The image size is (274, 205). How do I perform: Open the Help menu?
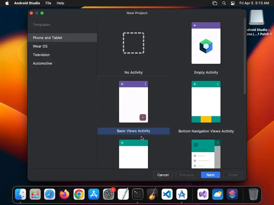60,3
